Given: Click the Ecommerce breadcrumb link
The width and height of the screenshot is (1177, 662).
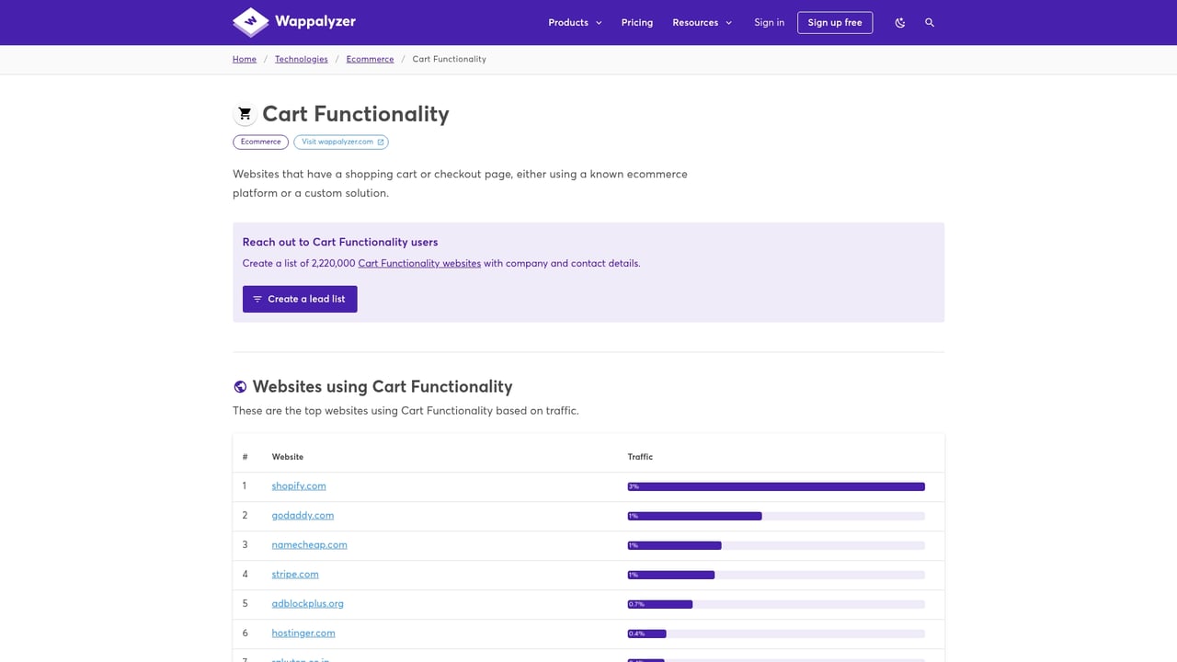Looking at the screenshot, I should (x=370, y=59).
